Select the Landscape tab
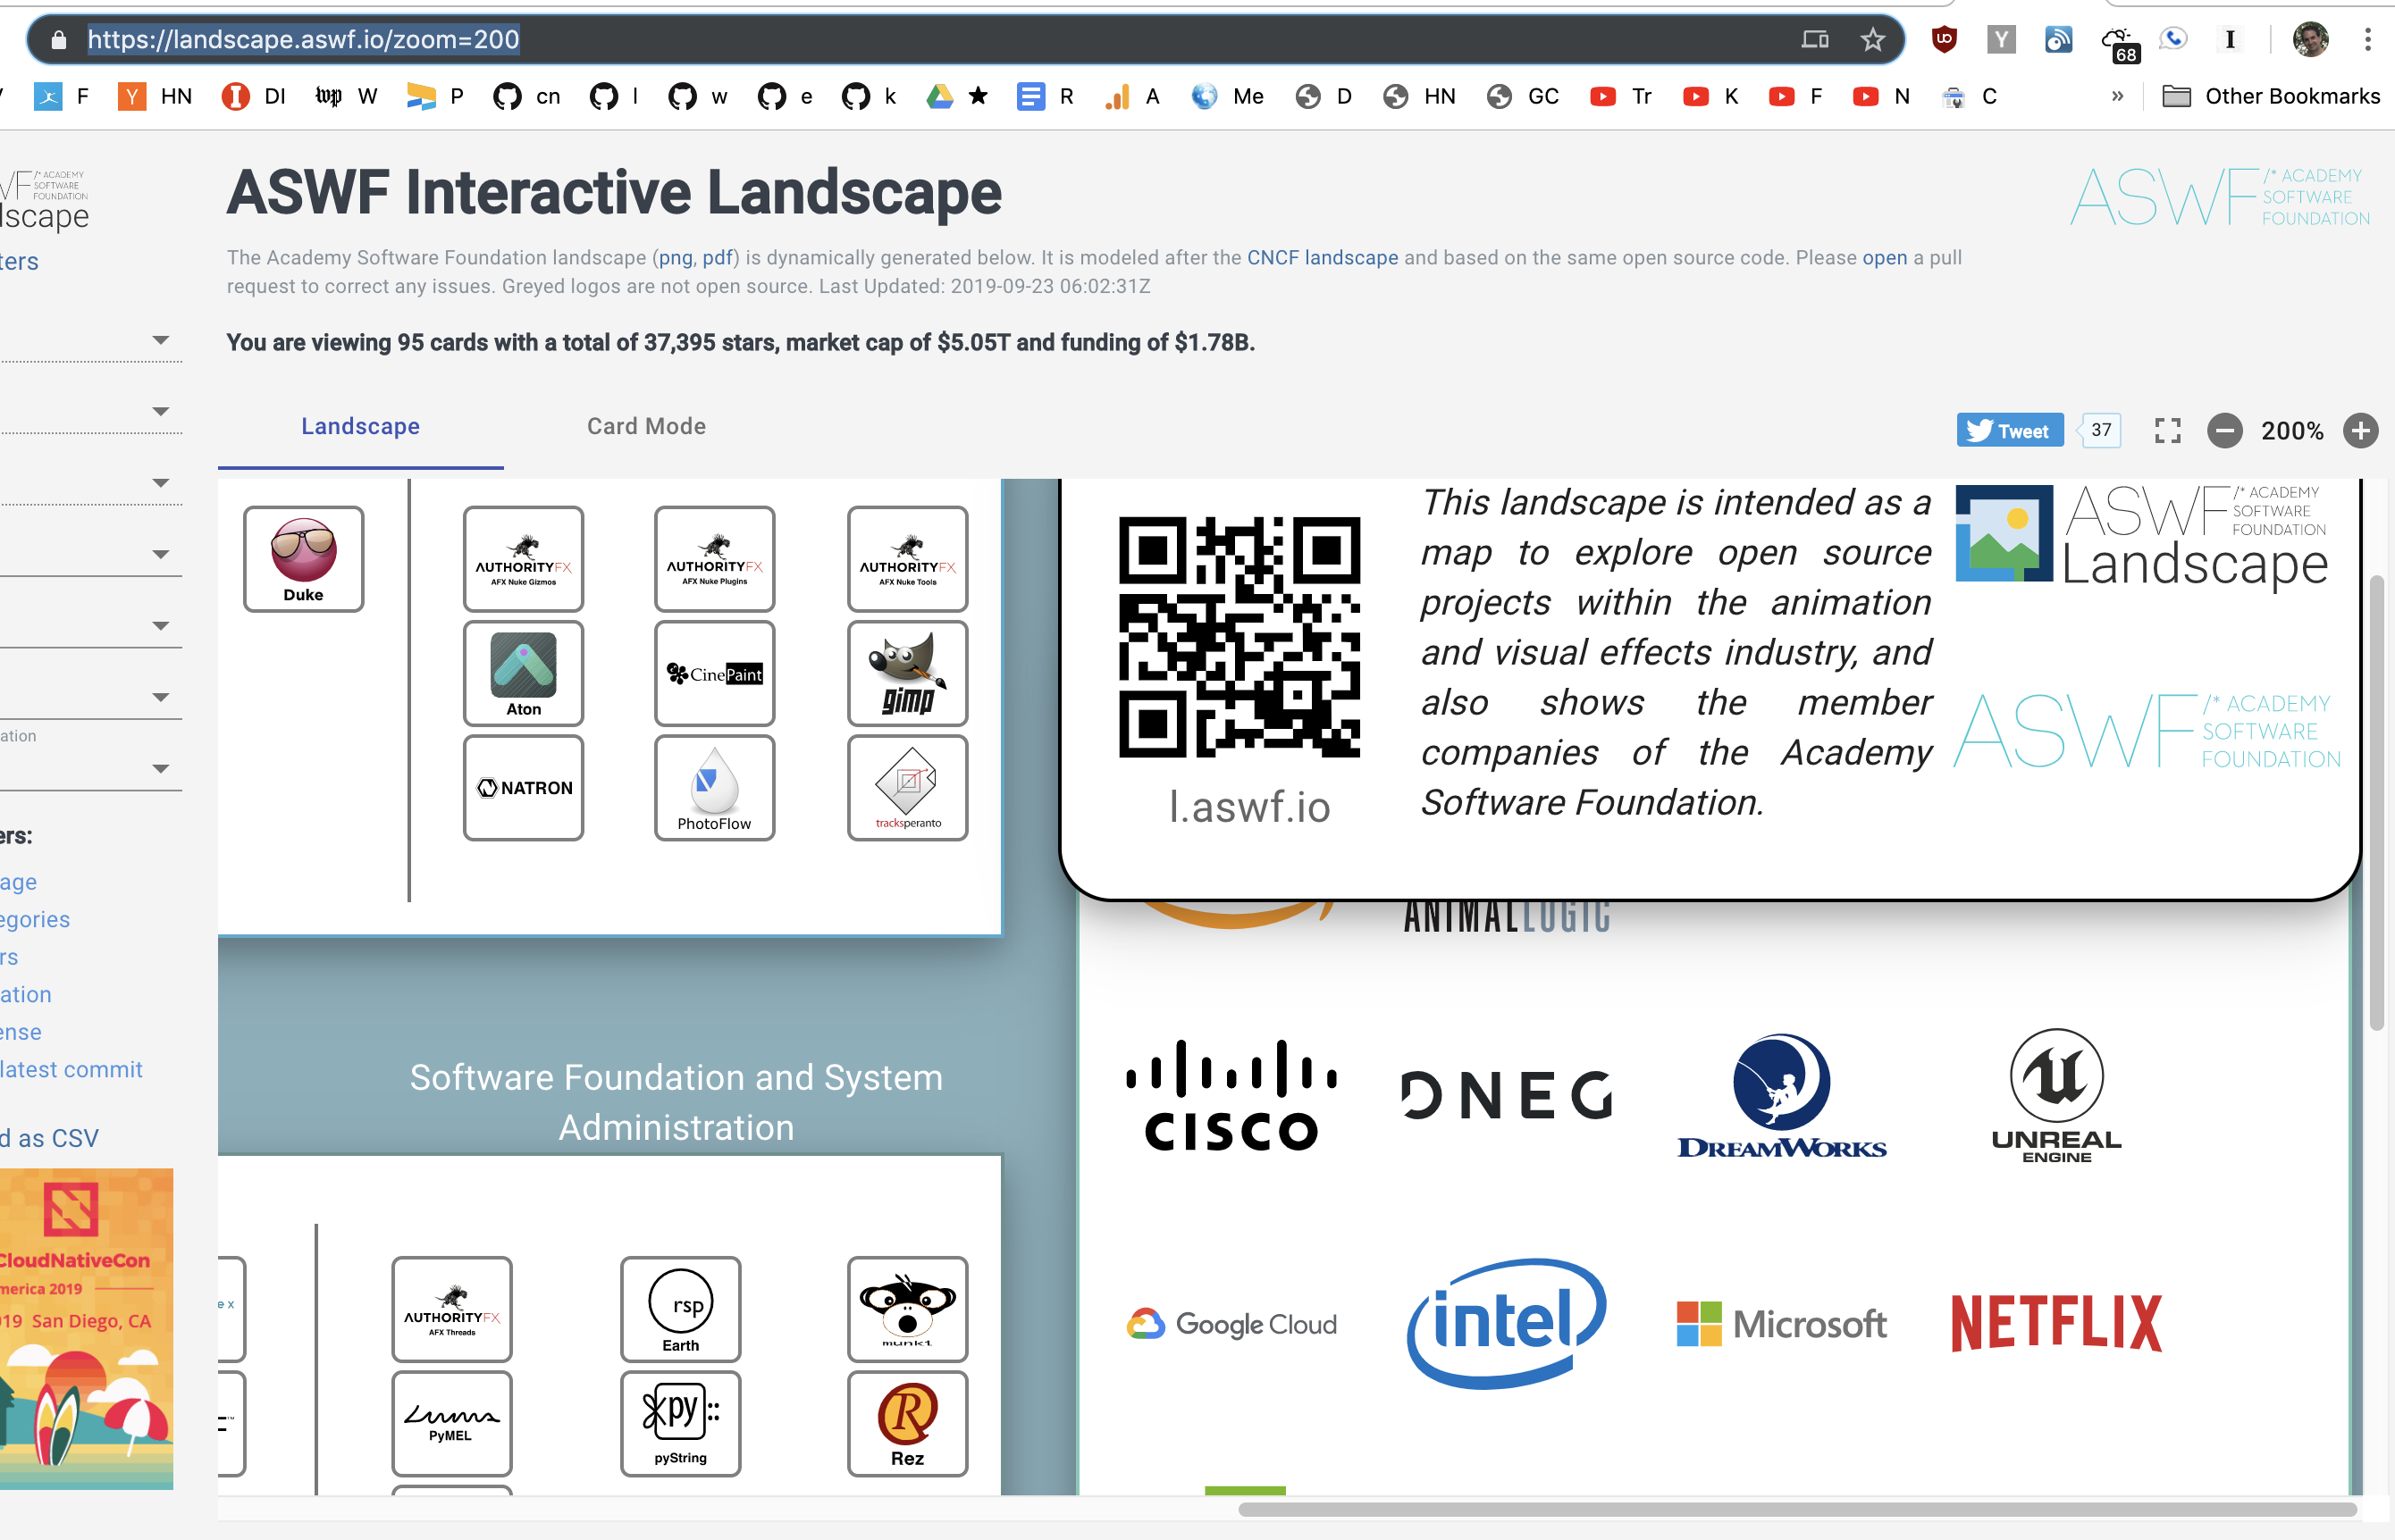This screenshot has height=1540, width=2395. [360, 426]
